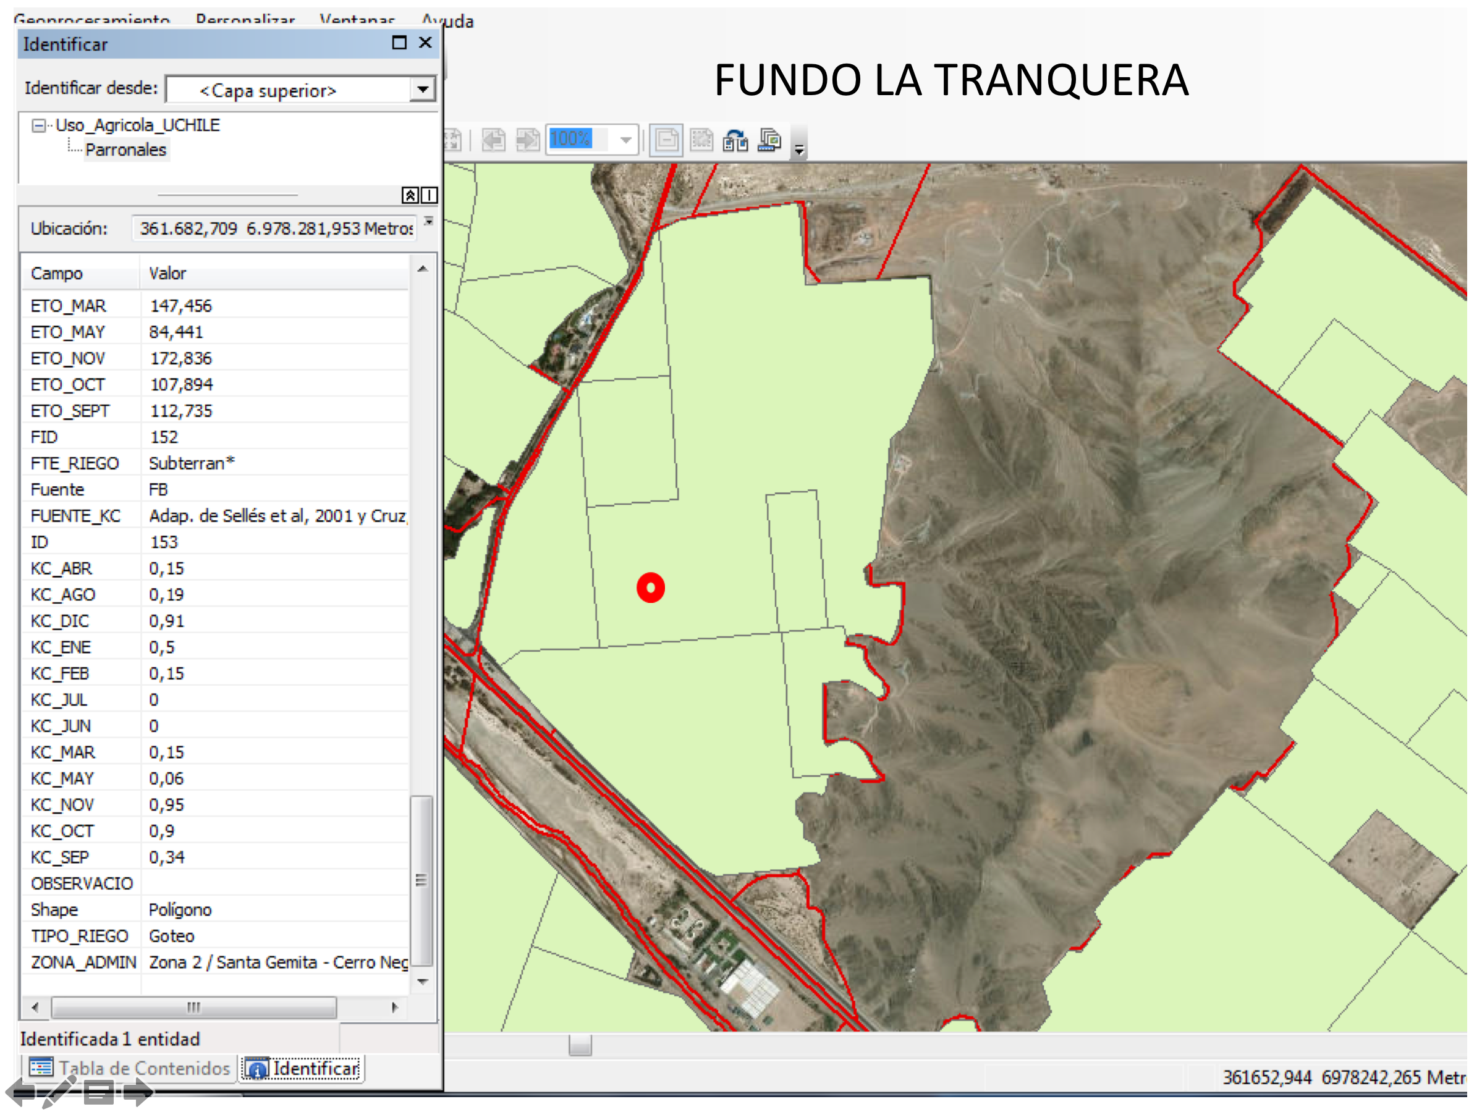Go to previous layout extent icon
The height and width of the screenshot is (1112, 1482).
(494, 141)
